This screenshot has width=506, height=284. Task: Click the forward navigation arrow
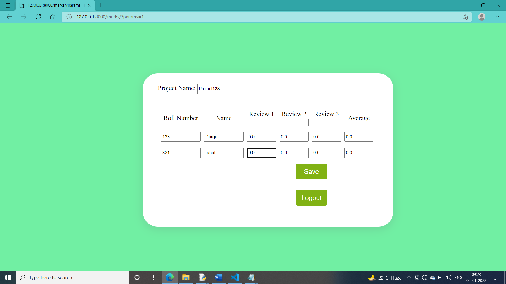[x=24, y=17]
